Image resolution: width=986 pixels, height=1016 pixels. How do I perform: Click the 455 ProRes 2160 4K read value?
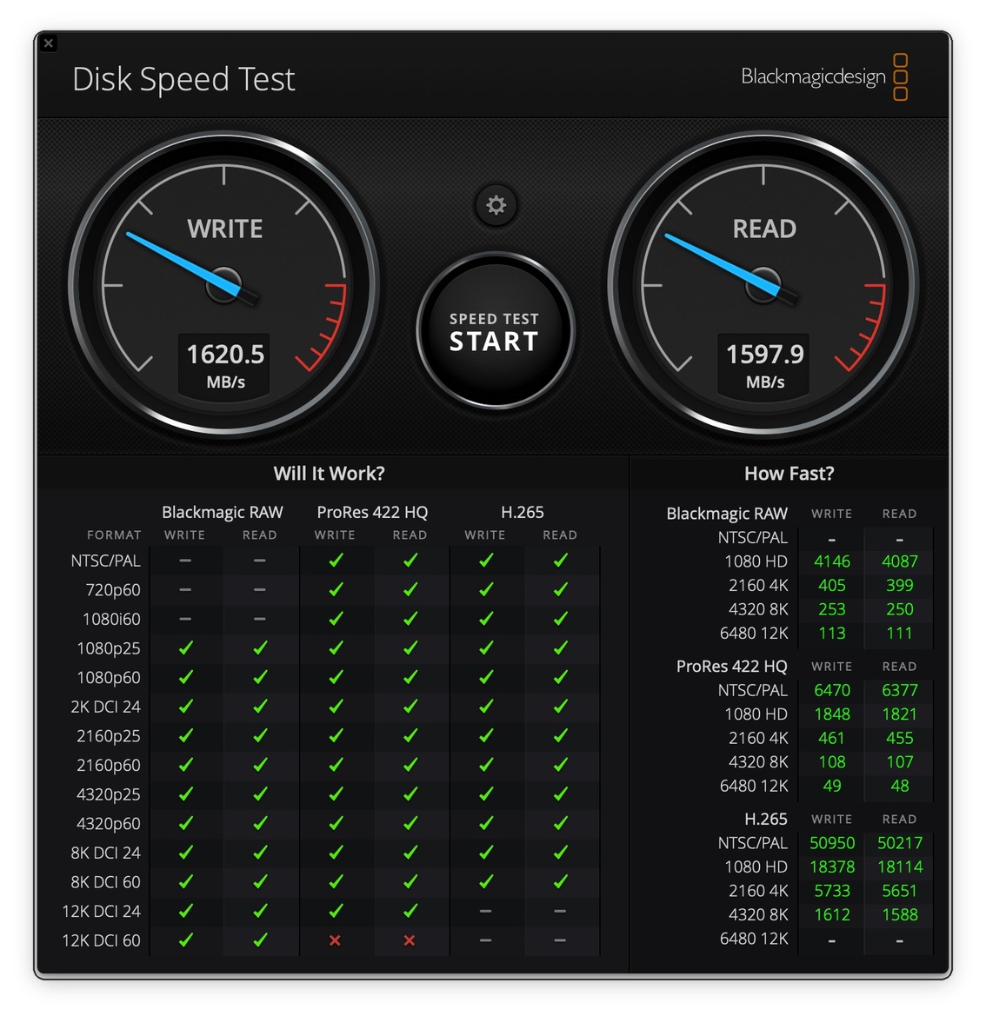pos(899,738)
